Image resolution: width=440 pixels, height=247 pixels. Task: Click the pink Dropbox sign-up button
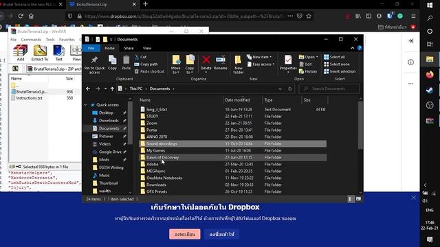coord(185,234)
